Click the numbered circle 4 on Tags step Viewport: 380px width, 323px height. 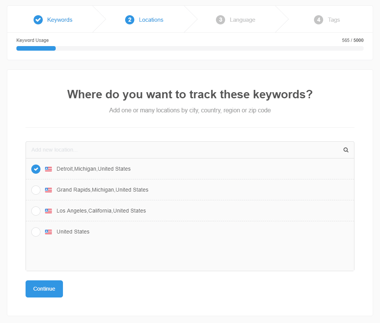[319, 20]
